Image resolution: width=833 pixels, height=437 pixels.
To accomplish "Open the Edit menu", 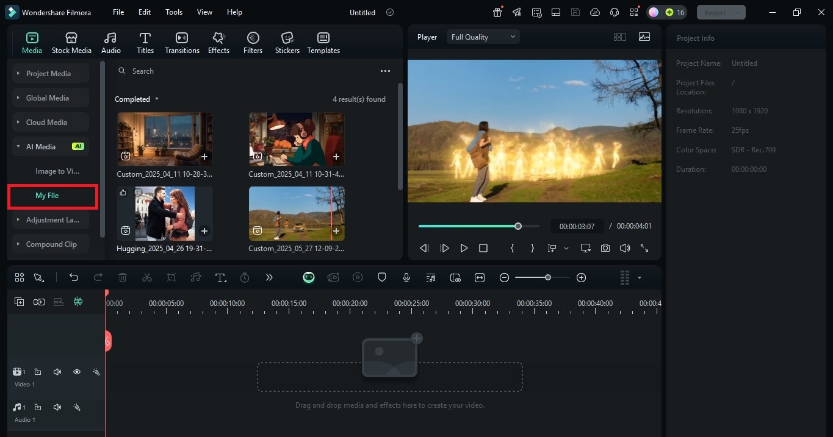I will [145, 12].
